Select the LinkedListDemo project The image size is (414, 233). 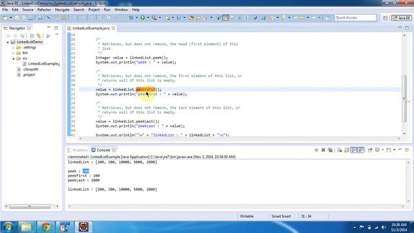[x=27, y=42]
